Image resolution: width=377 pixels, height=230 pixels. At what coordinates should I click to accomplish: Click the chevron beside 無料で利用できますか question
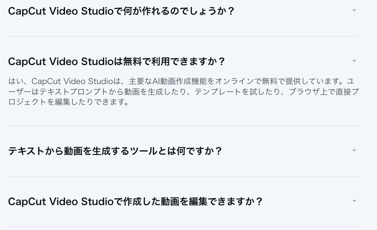click(x=354, y=61)
